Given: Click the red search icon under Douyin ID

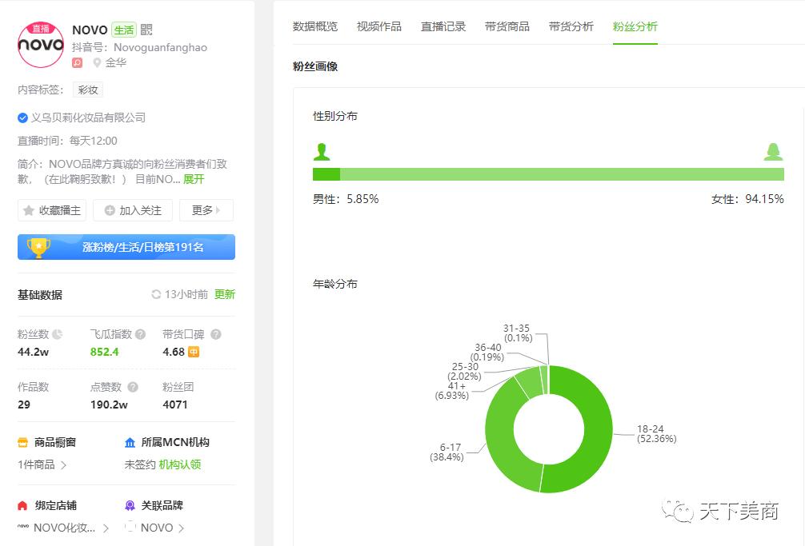Looking at the screenshot, I should [x=77, y=62].
